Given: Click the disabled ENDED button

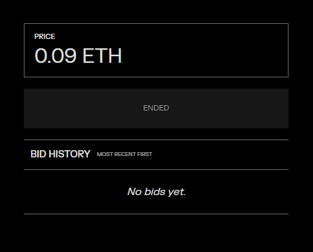Looking at the screenshot, I should click(156, 108).
